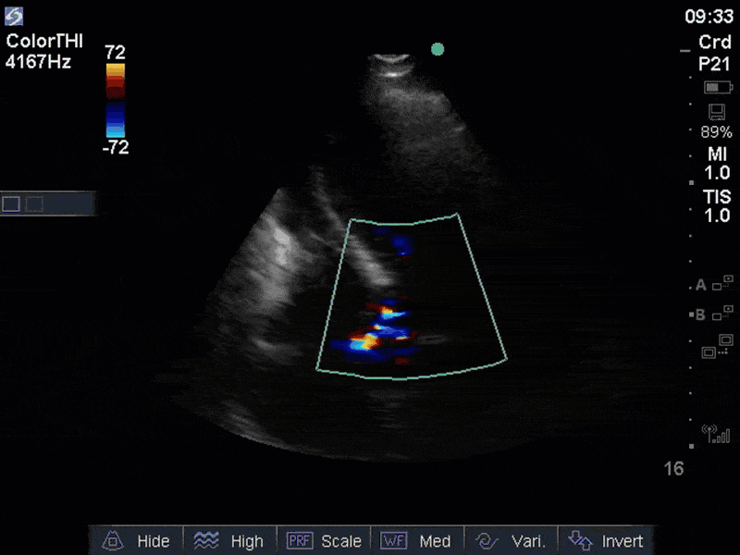Select the first clip buffer box
The width and height of the screenshot is (740, 555).
coord(11,203)
